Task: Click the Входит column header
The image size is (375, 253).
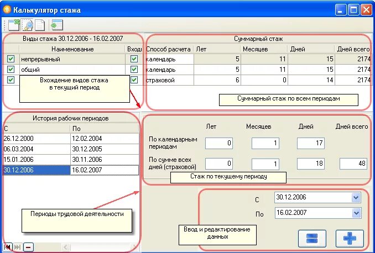Action: point(134,49)
